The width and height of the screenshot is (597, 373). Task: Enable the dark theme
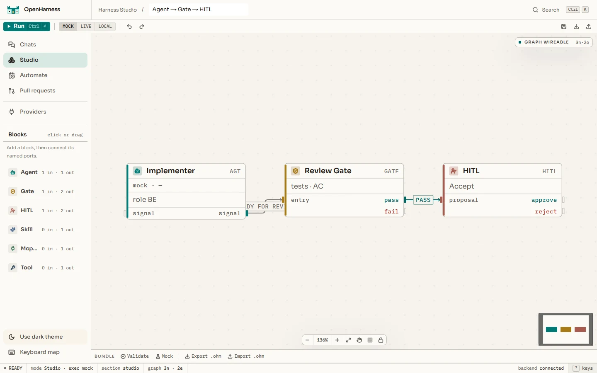46,337
